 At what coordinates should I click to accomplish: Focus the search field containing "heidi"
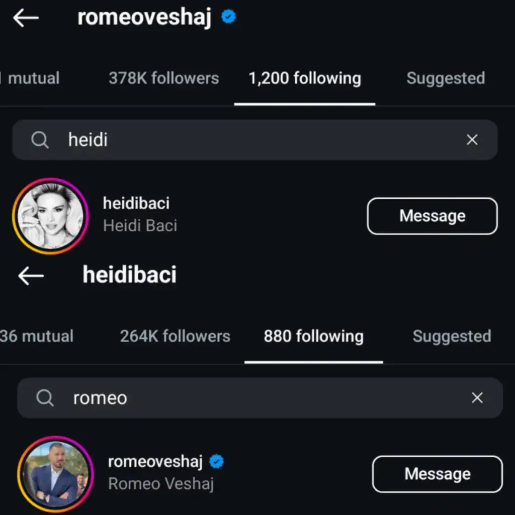pyautogui.click(x=251, y=140)
